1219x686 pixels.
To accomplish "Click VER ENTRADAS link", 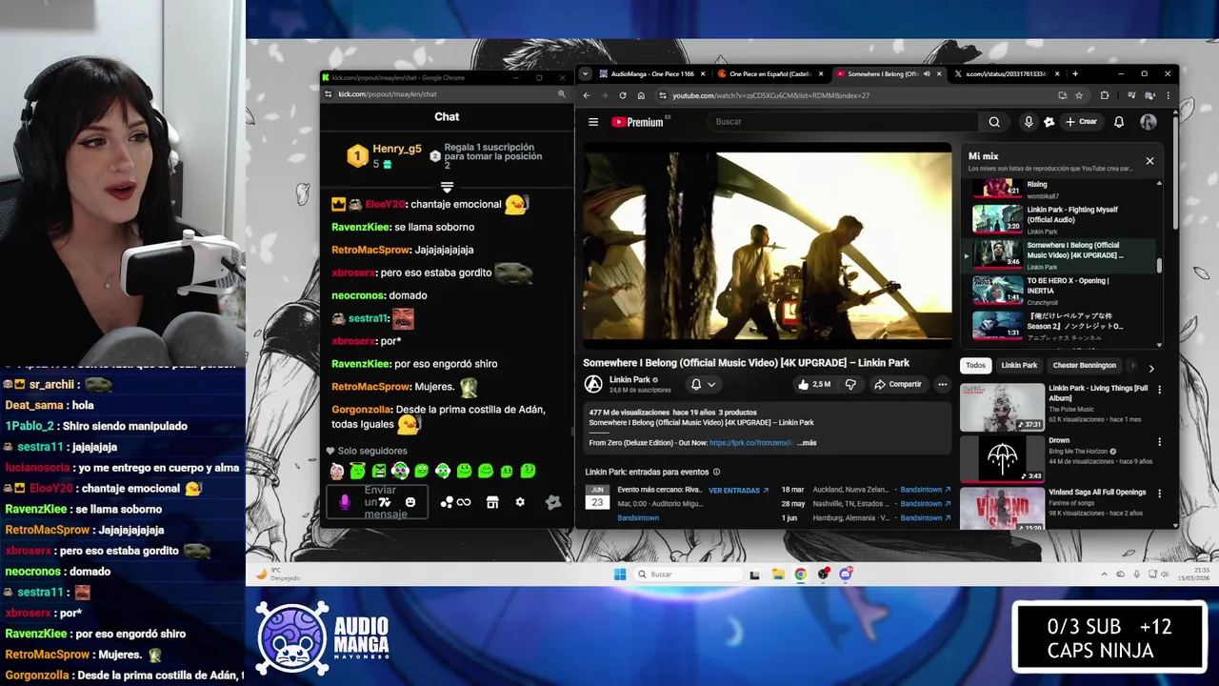I will coord(738,491).
